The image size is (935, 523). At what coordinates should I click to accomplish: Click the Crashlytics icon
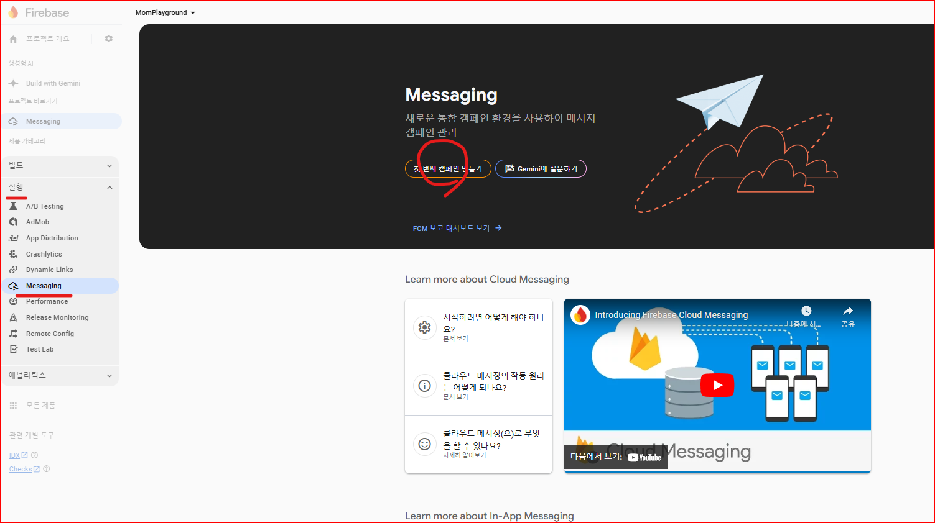click(13, 254)
